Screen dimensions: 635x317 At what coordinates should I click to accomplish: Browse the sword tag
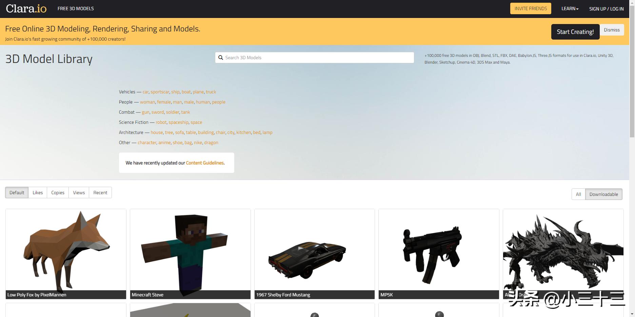click(158, 112)
